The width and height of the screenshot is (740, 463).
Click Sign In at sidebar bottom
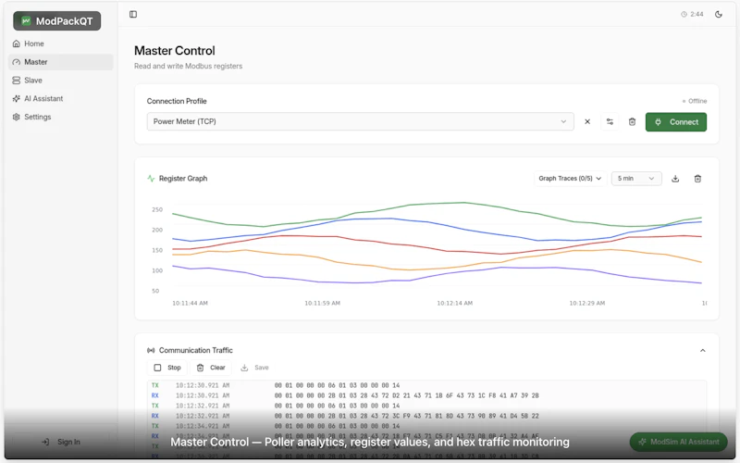(61, 442)
